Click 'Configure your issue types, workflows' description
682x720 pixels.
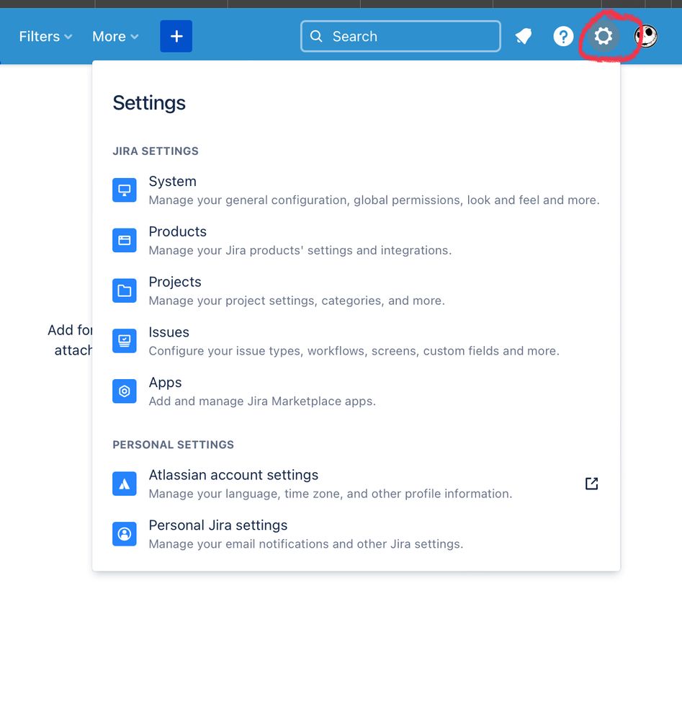tap(354, 351)
